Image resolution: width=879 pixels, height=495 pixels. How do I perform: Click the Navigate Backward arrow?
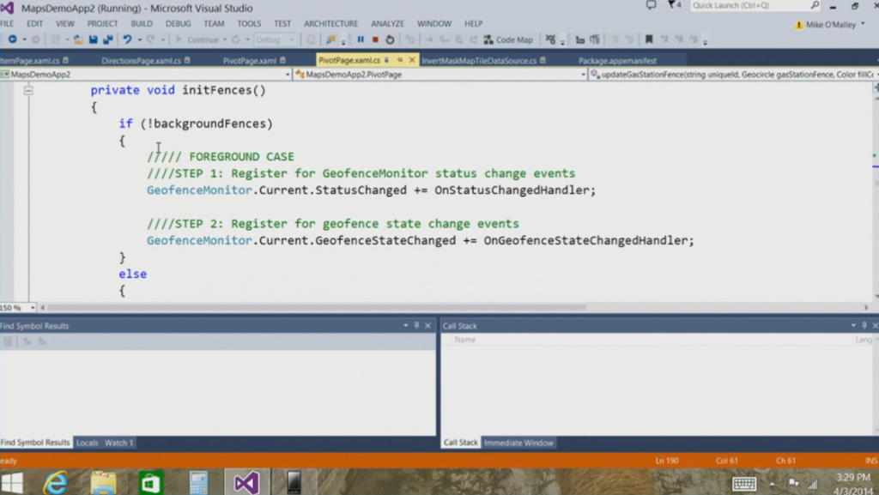tap(12, 39)
